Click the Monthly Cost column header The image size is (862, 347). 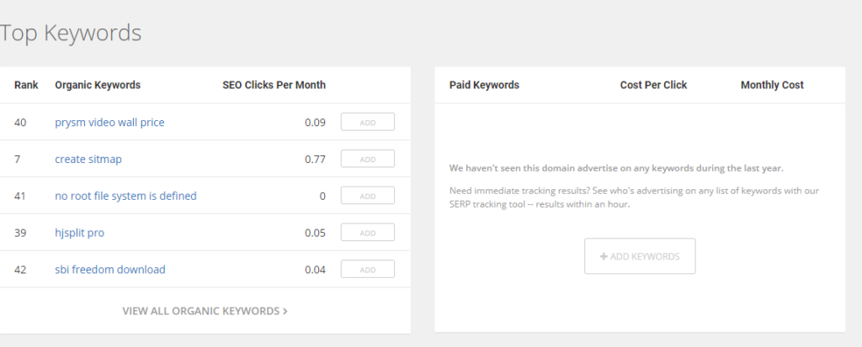coord(772,85)
